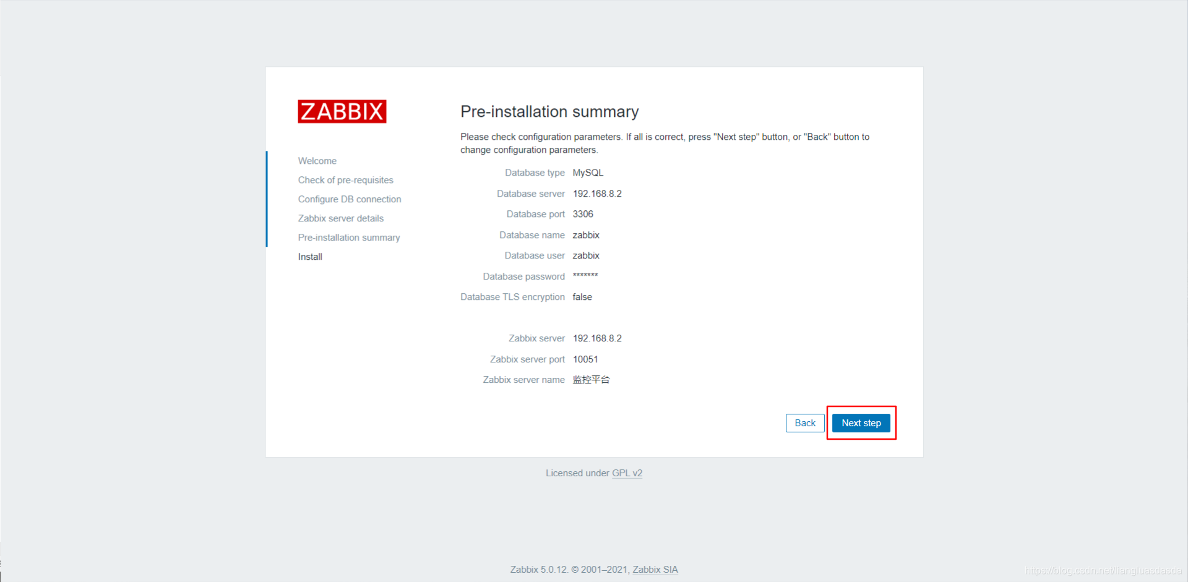
Task: Click the Database name value zabbix
Action: pos(586,235)
